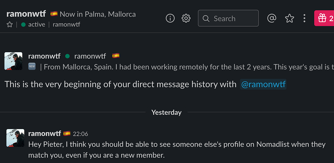Open the channel details info icon
The width and height of the screenshot is (334, 163).
coord(170,18)
